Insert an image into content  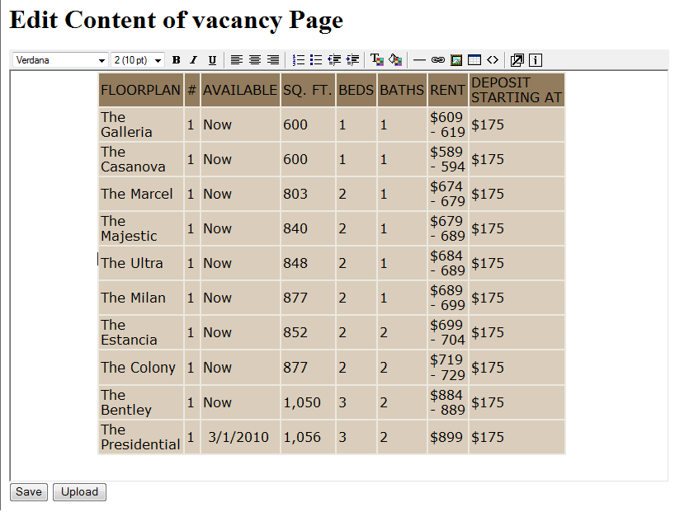point(456,60)
